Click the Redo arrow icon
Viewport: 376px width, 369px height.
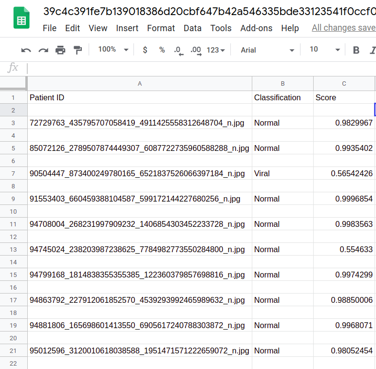click(43, 50)
